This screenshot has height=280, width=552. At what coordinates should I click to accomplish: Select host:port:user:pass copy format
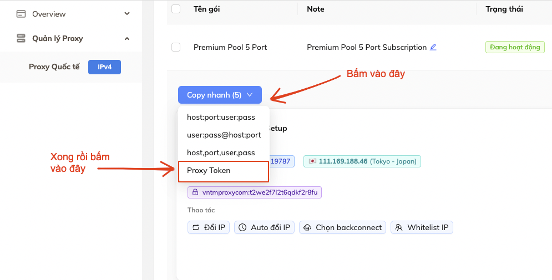(x=221, y=118)
